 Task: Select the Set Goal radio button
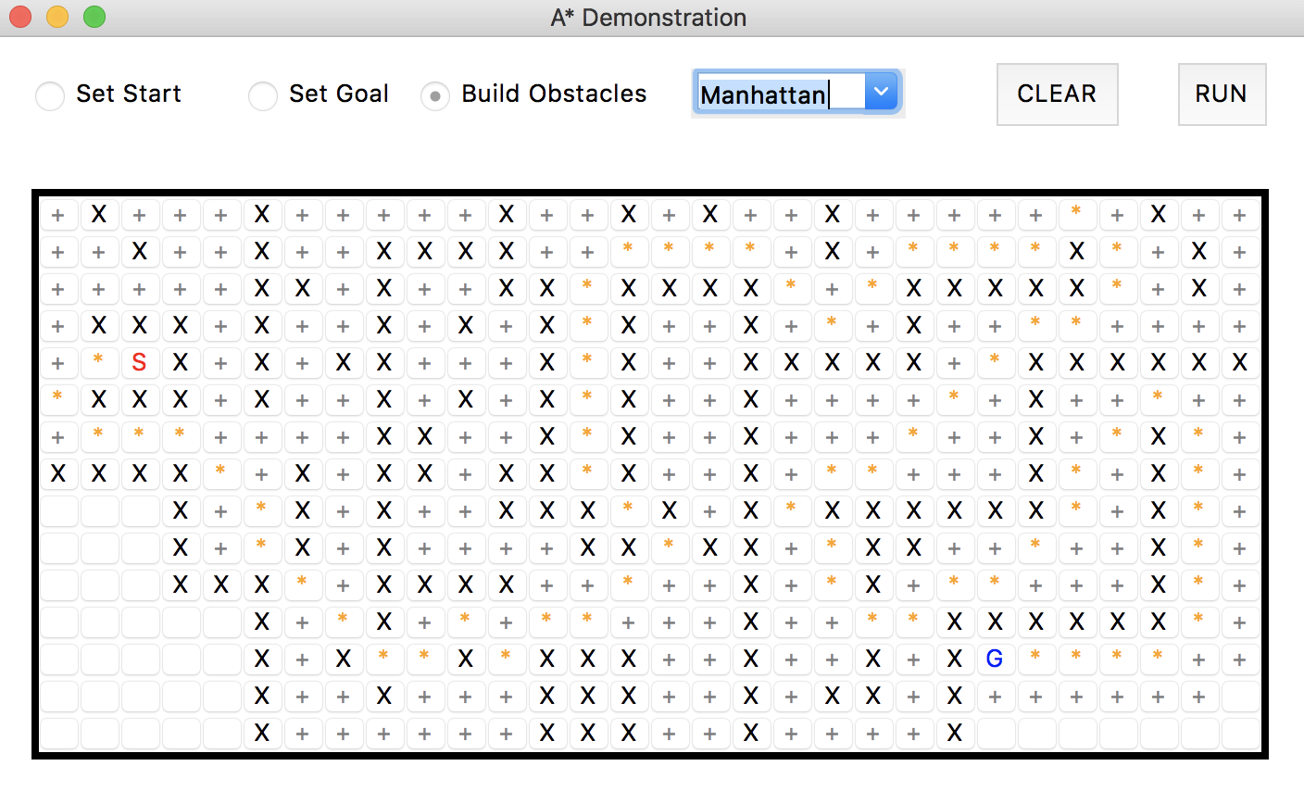pyautogui.click(x=263, y=95)
